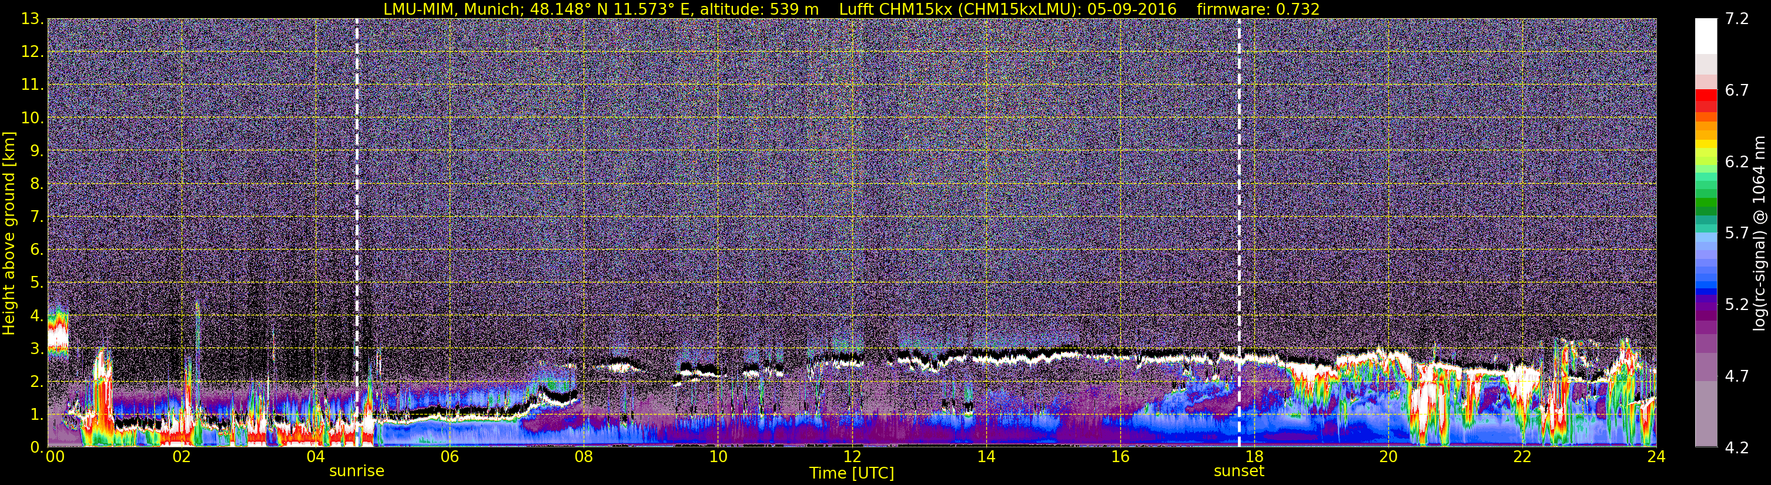Click the colorbar tick label '5.2'
This screenshot has width=1771, height=485.
click(x=1737, y=305)
